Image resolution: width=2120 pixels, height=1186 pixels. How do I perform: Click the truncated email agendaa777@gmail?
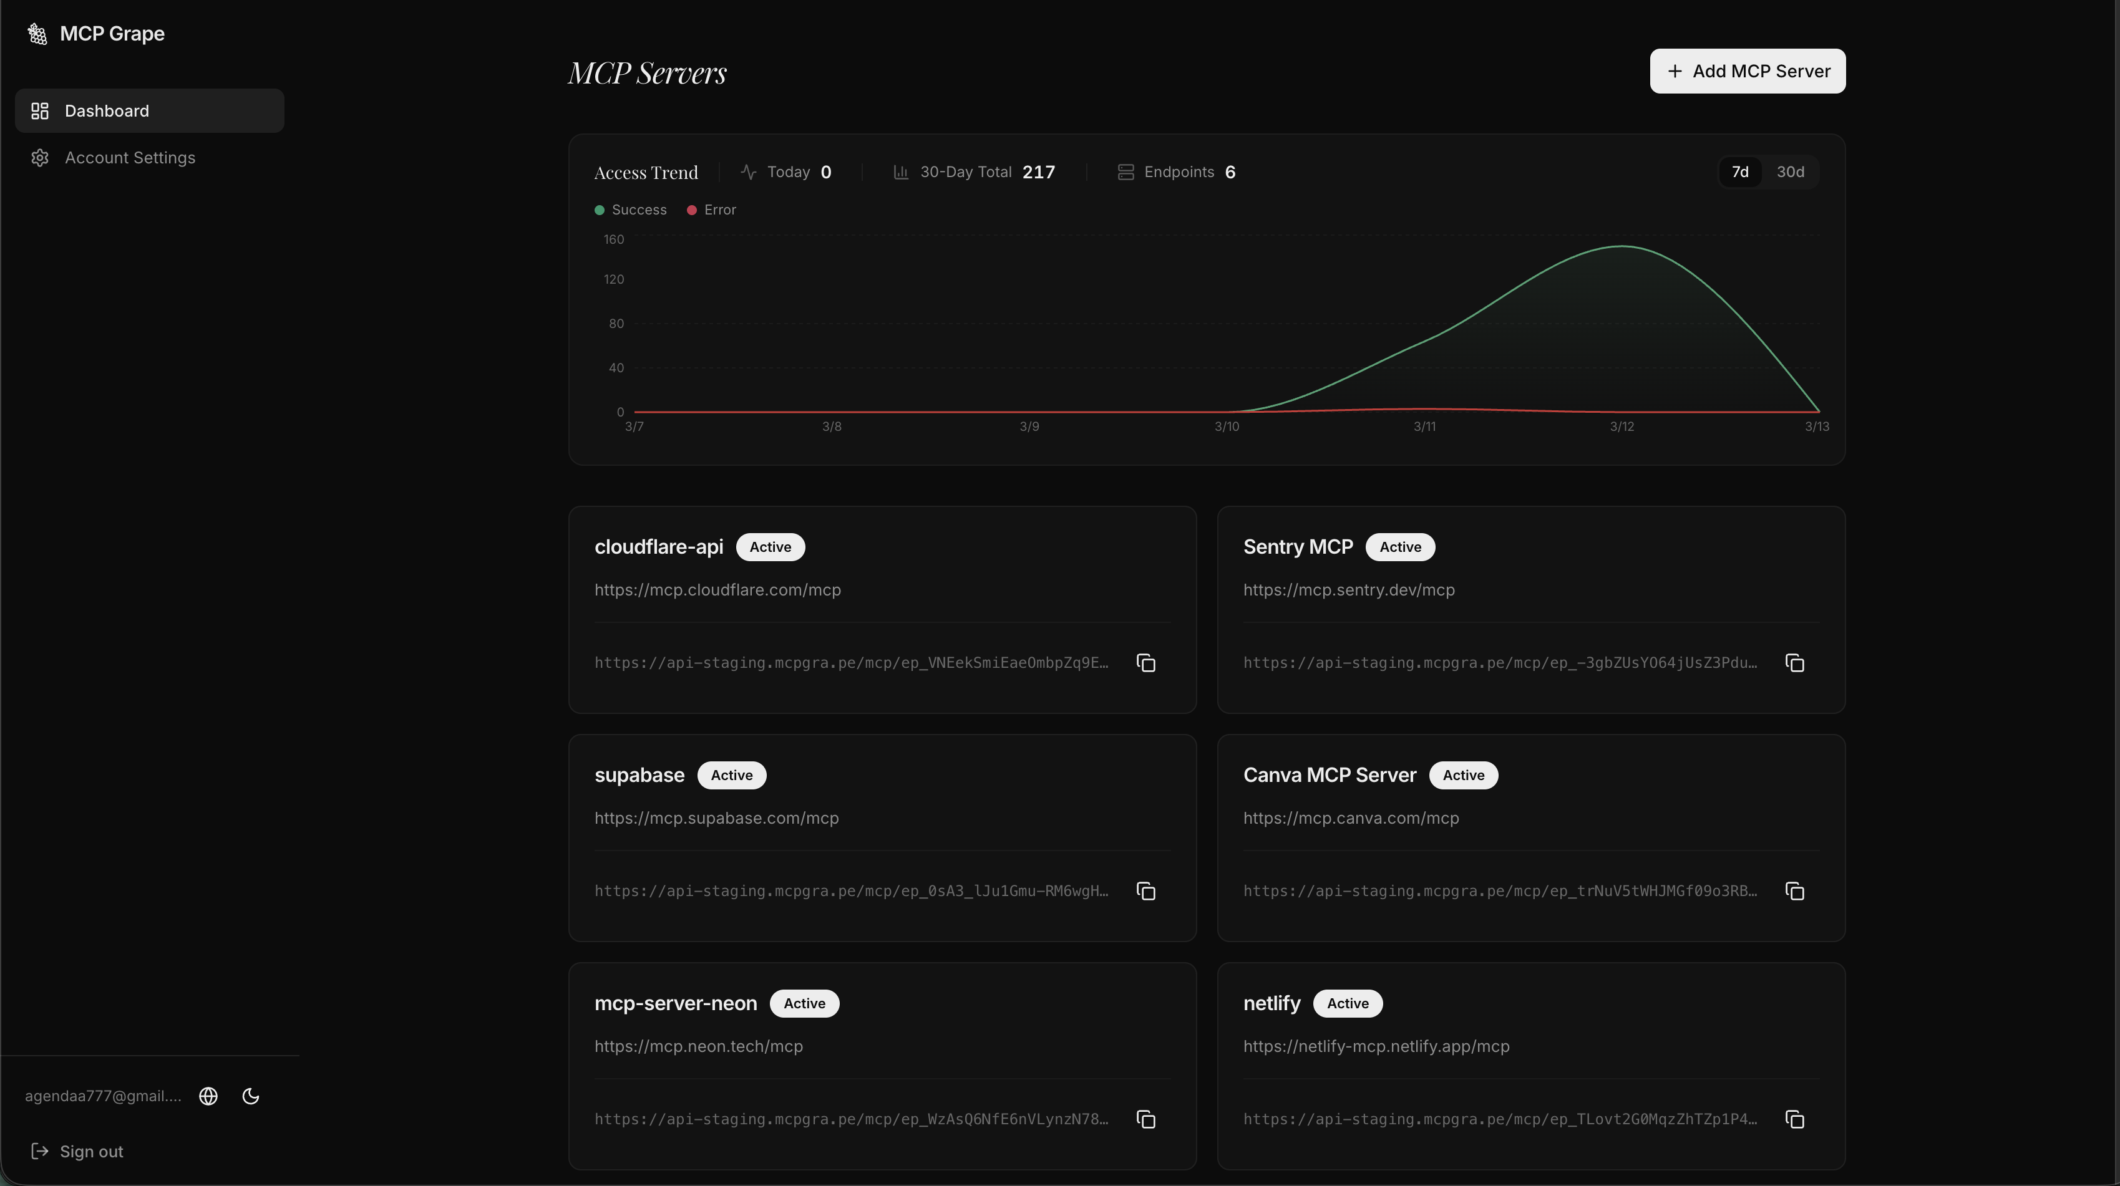pos(102,1096)
